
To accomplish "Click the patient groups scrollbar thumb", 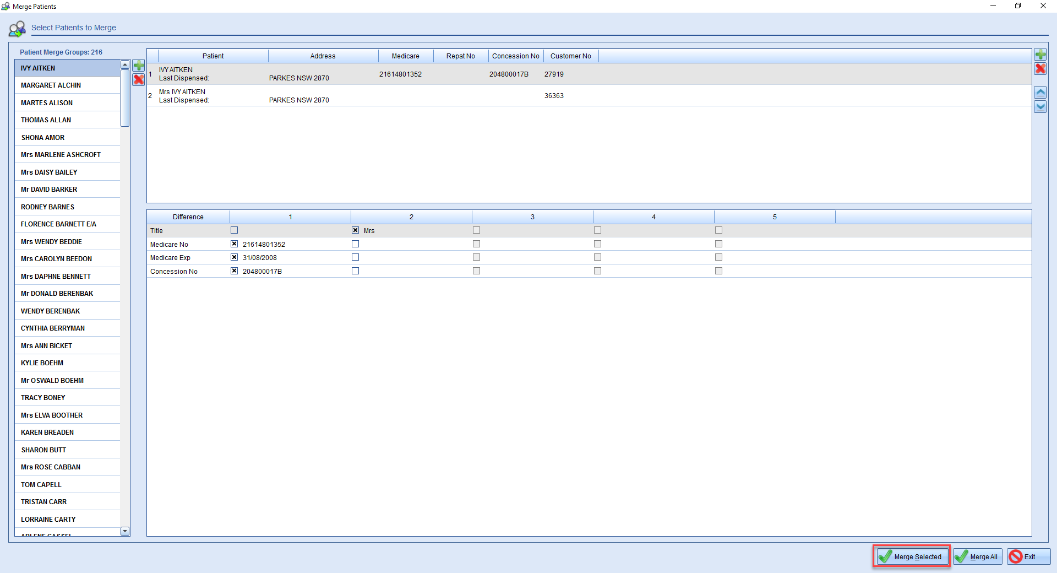I will tap(125, 98).
